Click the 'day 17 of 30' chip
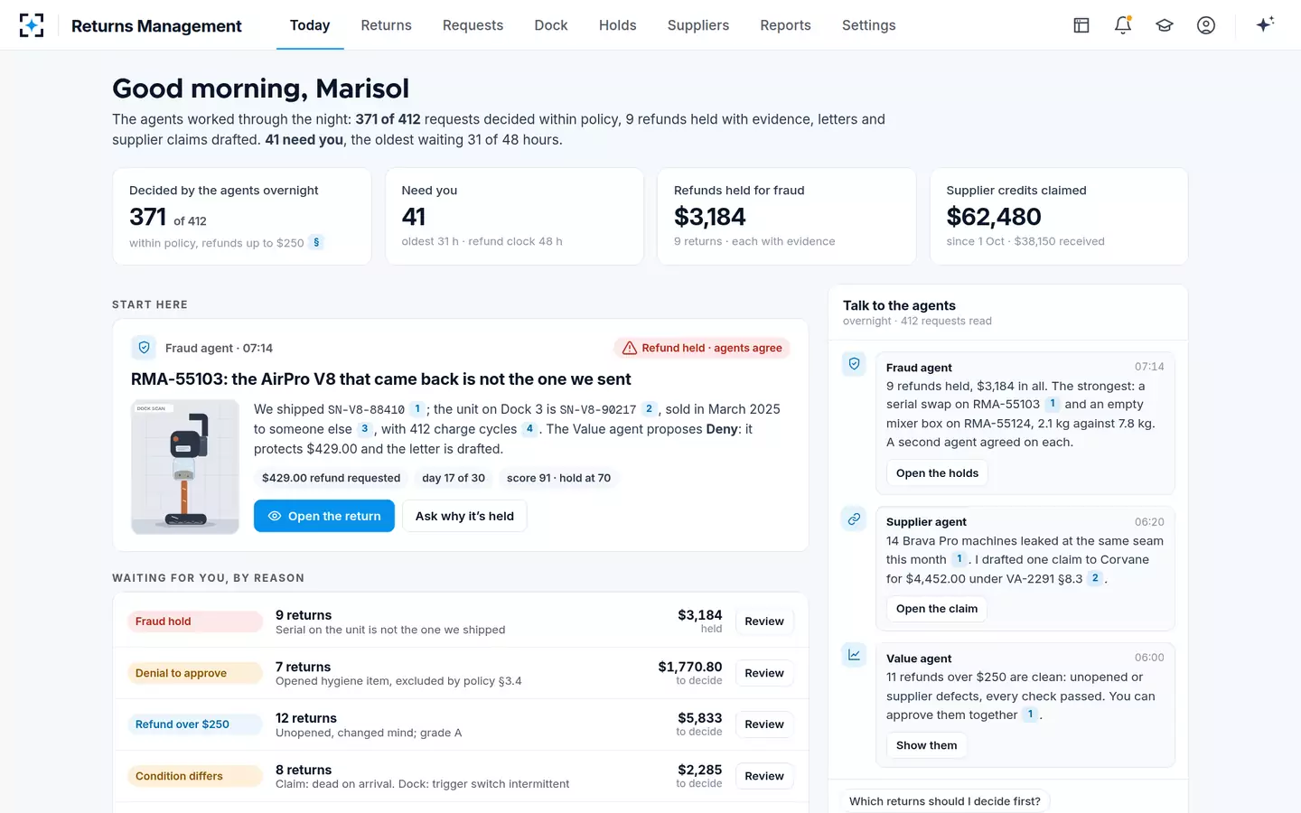Image resolution: width=1301 pixels, height=813 pixels. (x=454, y=478)
